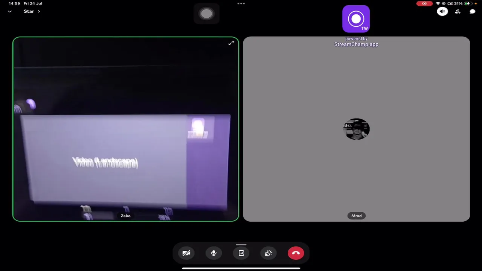Invite people to the call
Viewport: 482px width, 271px height.
[x=458, y=11]
